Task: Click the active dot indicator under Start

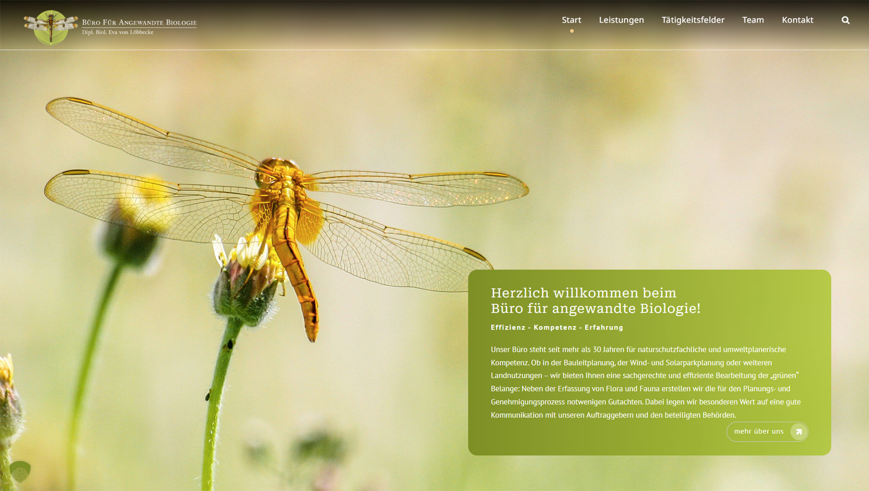Action: click(x=572, y=31)
